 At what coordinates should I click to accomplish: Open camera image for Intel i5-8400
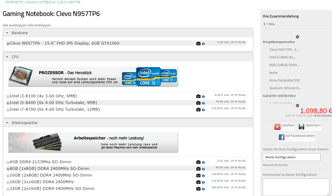(198, 103)
